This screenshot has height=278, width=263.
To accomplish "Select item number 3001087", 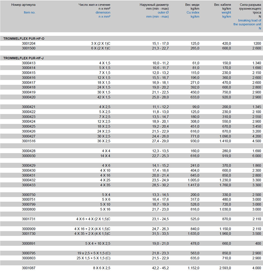I will point(29,268).
